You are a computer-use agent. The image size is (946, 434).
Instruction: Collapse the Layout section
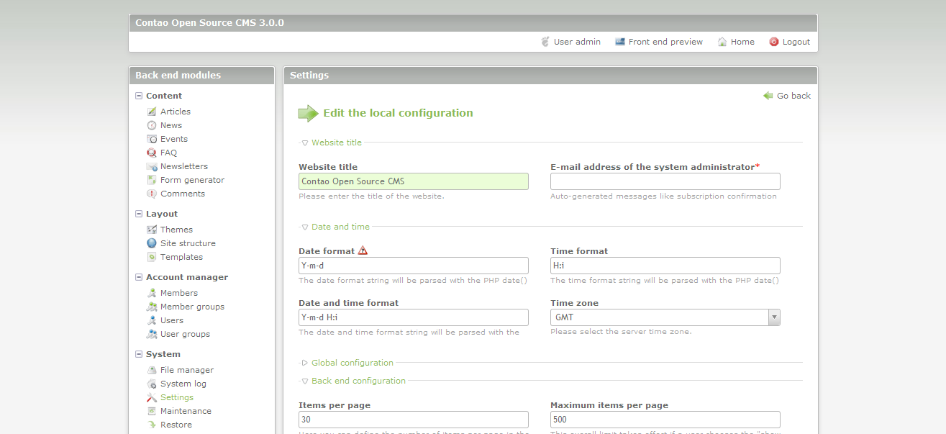pyautogui.click(x=138, y=214)
